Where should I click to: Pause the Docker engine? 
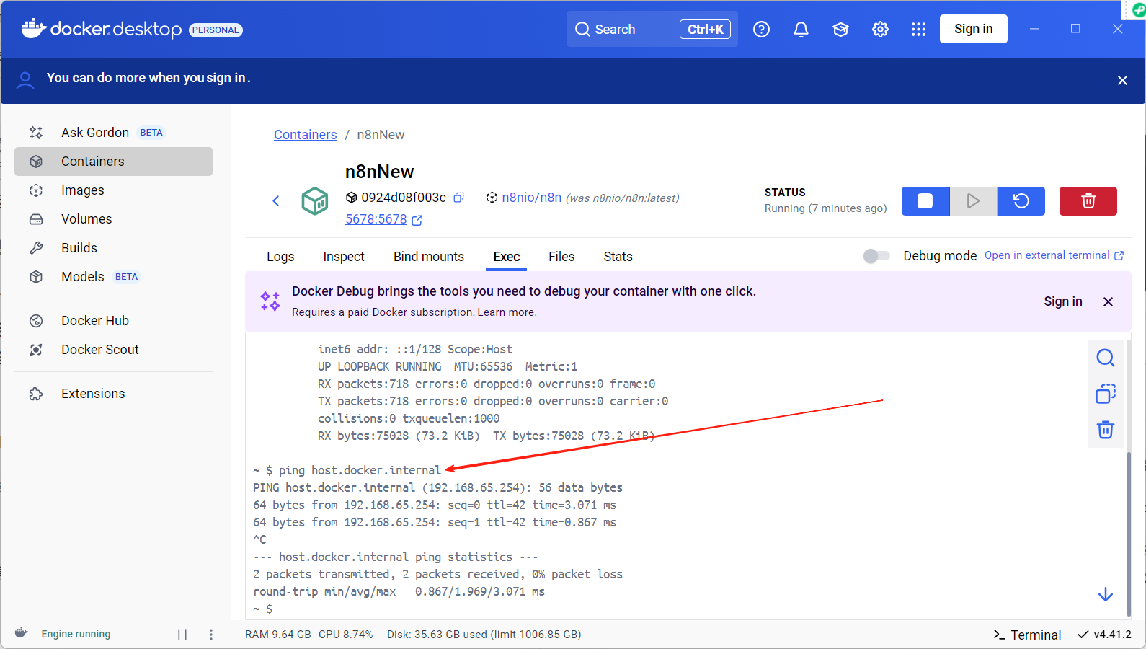tap(182, 635)
